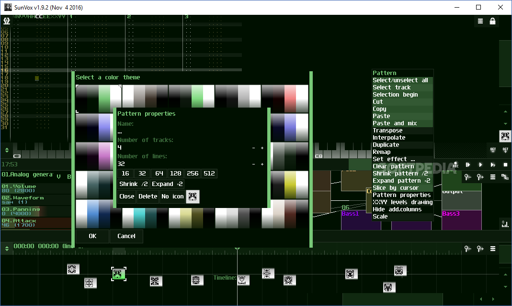This screenshot has width=512, height=306.
Task: Open the module view menu
Action: pyautogui.click(x=493, y=177)
